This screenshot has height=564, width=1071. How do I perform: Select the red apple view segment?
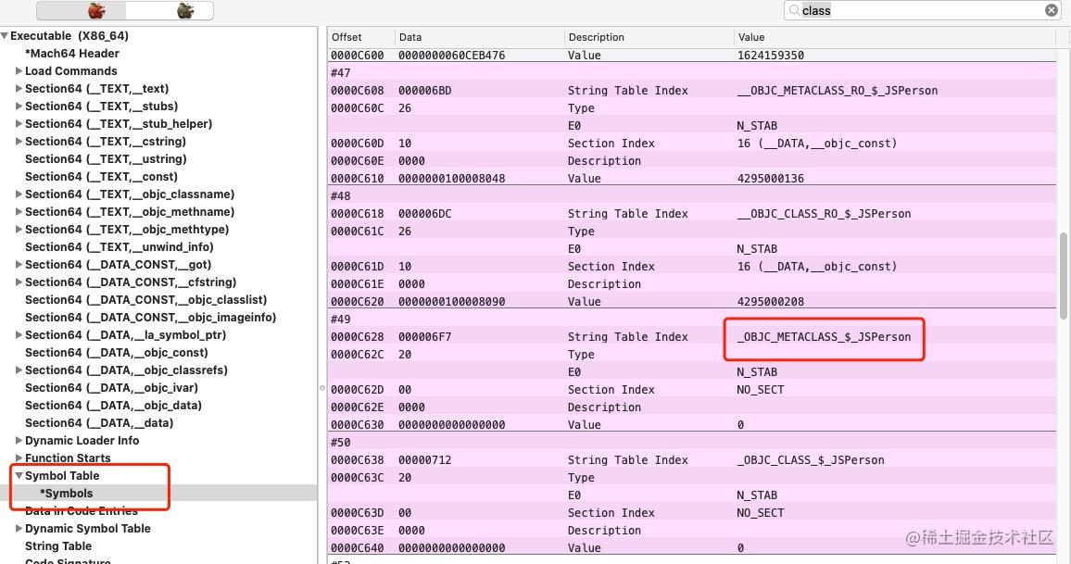pyautogui.click(x=82, y=10)
